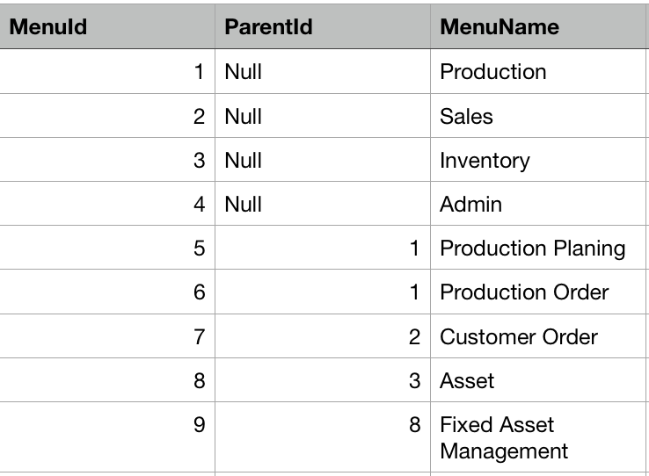Select the Admin cell
The width and height of the screenshot is (649, 476).
[x=538, y=204]
